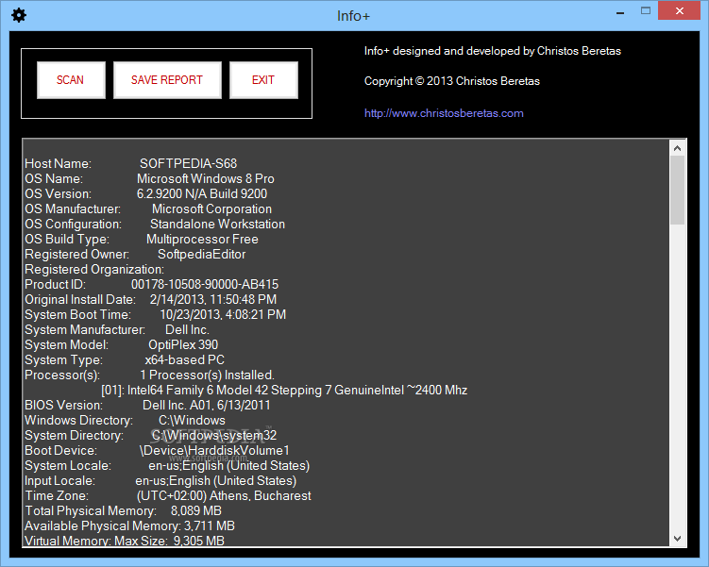Screen dimensions: 709x567
Task: Click Virtual Memory Max Size 9,305 MB
Action: [x=125, y=541]
